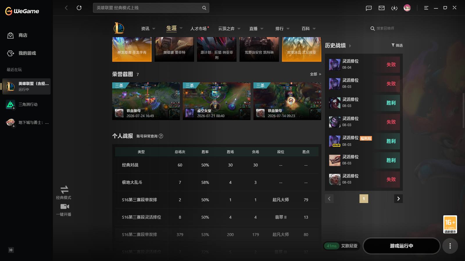
Task: View all honor screenshots via 全部
Action: click(x=315, y=74)
